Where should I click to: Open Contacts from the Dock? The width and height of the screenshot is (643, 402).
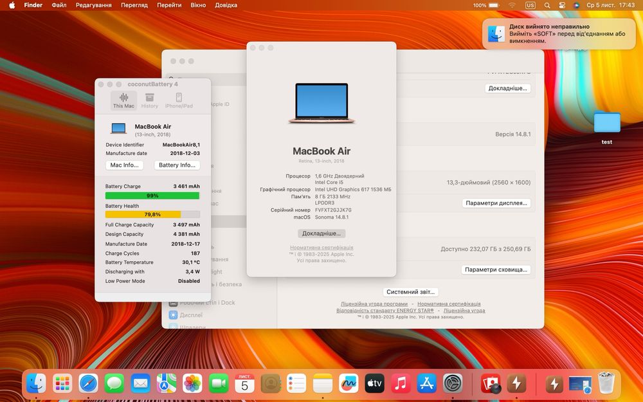click(x=271, y=384)
